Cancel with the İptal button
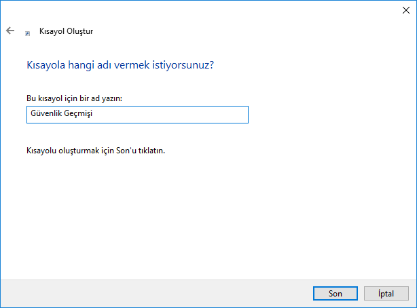417x308 pixels. click(386, 293)
